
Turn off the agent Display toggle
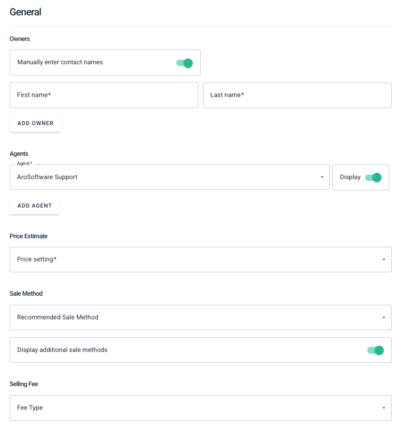tap(373, 177)
